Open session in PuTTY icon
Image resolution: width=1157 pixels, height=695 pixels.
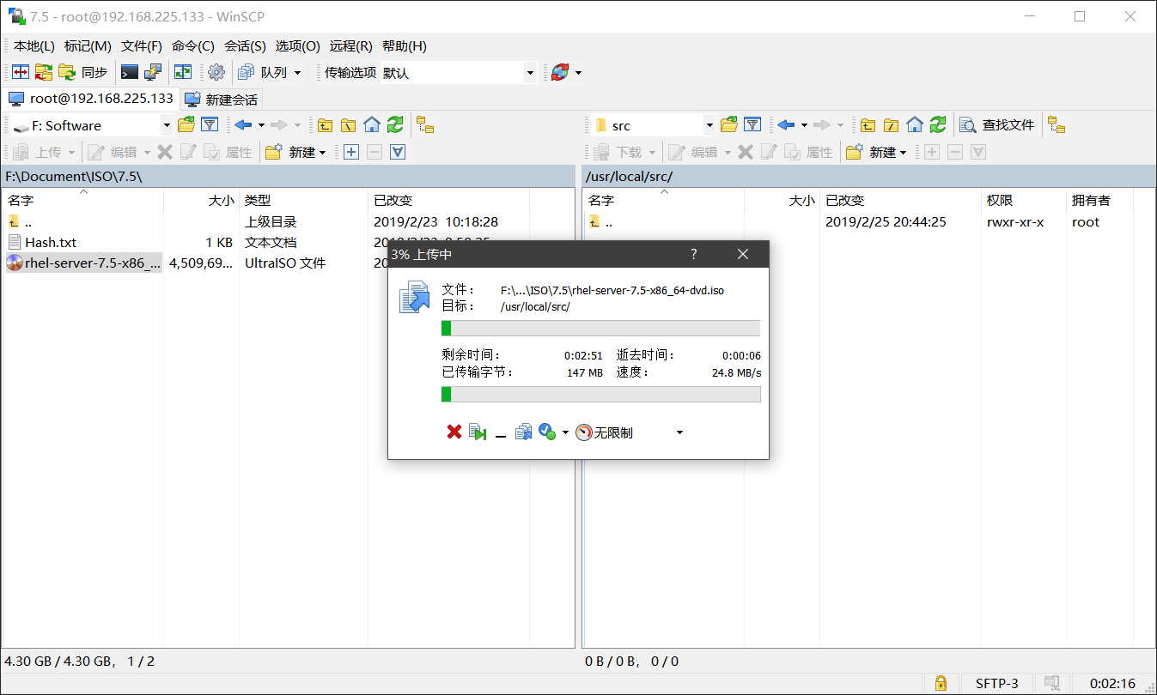pyautogui.click(x=153, y=73)
